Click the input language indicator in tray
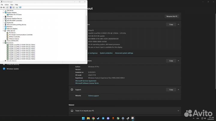This screenshot has height=121, width=216. tap(198, 118)
